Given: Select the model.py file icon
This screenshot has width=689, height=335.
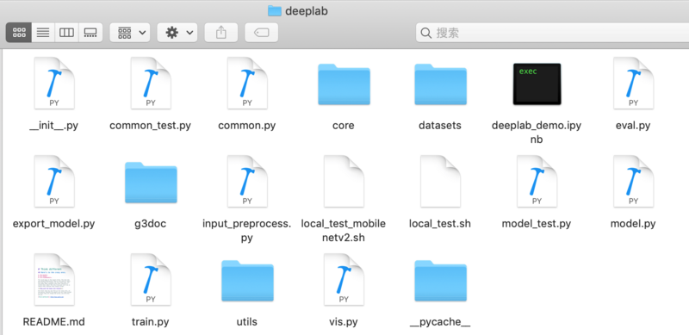Looking at the screenshot, I should pos(634,182).
